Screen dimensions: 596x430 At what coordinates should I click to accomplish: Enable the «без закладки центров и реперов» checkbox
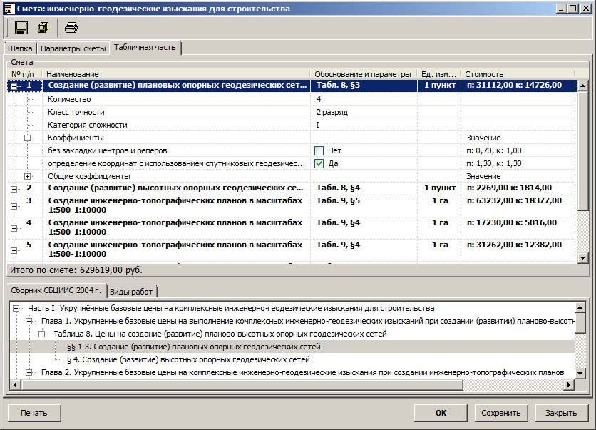tap(319, 150)
